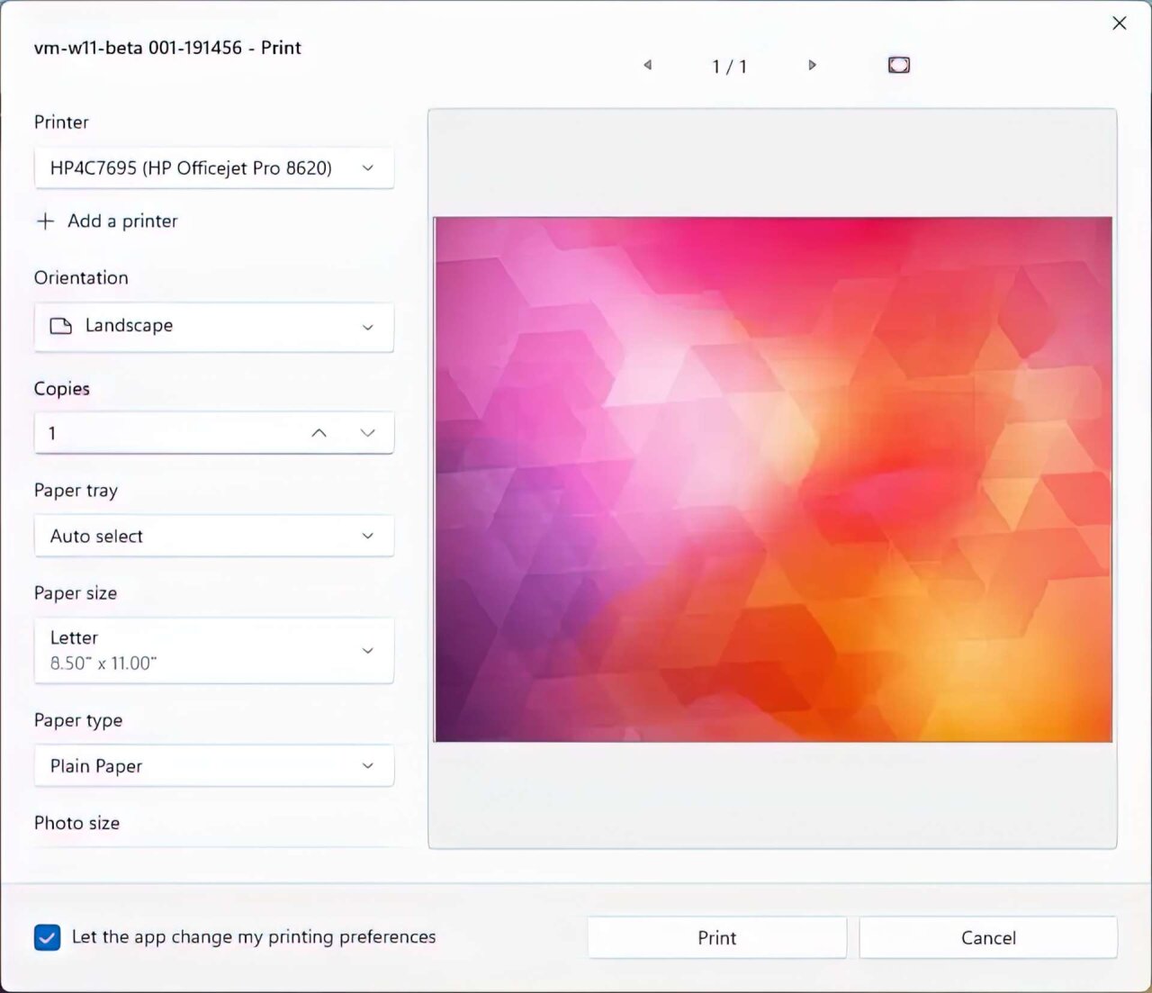Uncheck Let the app change my printing preferences
Viewport: 1152px width, 993px height.
pos(47,937)
